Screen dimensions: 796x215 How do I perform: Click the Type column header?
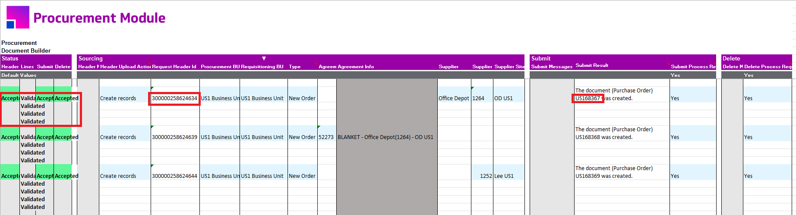pos(295,66)
